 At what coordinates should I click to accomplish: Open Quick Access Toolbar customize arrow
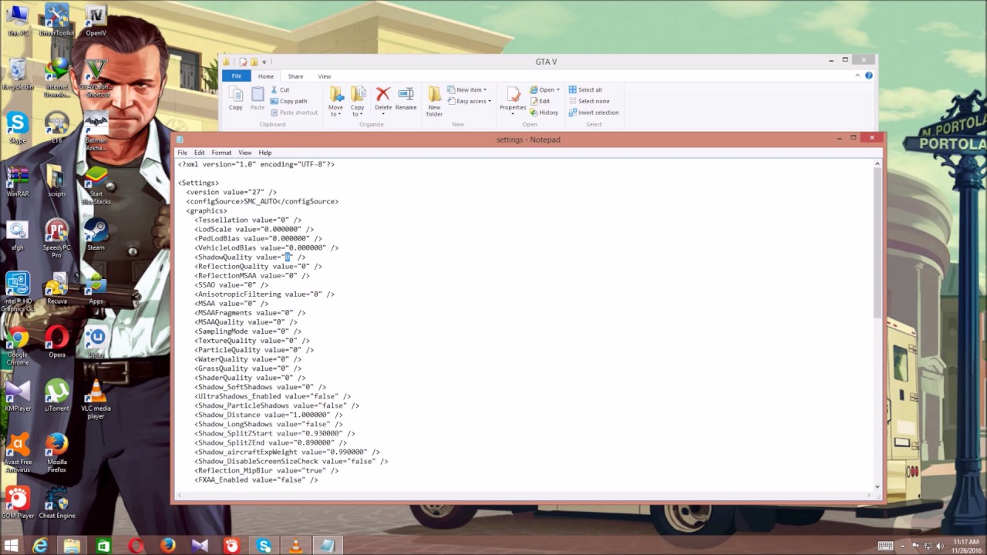(x=264, y=62)
